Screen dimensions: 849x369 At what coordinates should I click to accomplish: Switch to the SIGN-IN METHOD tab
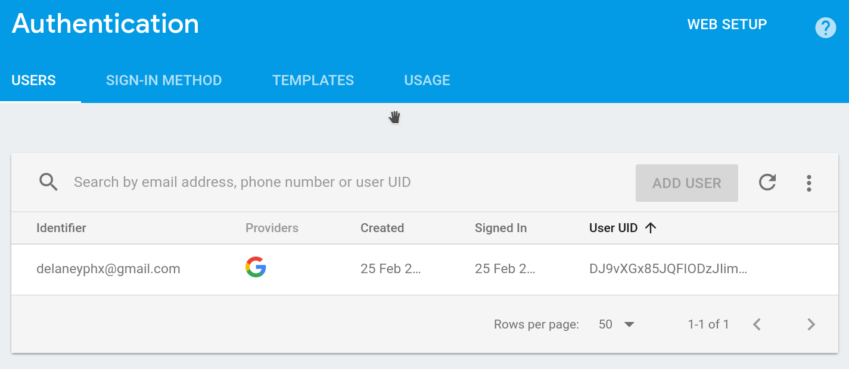pyautogui.click(x=164, y=80)
